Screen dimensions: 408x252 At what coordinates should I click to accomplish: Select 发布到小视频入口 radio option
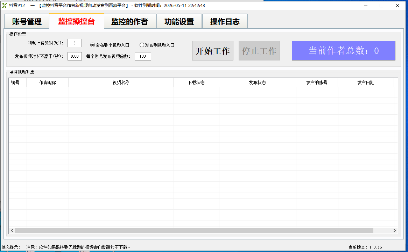(x=110, y=45)
